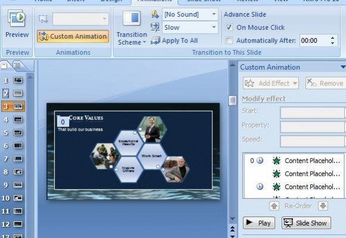
Task: Select slide 8 thumbnail
Action: point(18,172)
